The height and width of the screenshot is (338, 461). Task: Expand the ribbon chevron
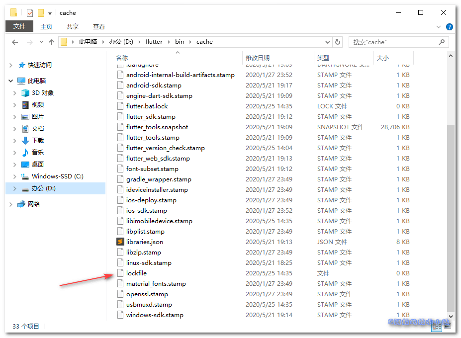(x=438, y=27)
